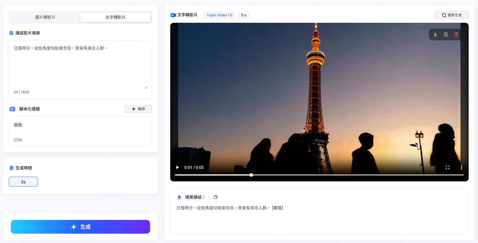The height and width of the screenshot is (243, 478).
Task: Click the 重新生成 regenerate button
Action: point(452,15)
